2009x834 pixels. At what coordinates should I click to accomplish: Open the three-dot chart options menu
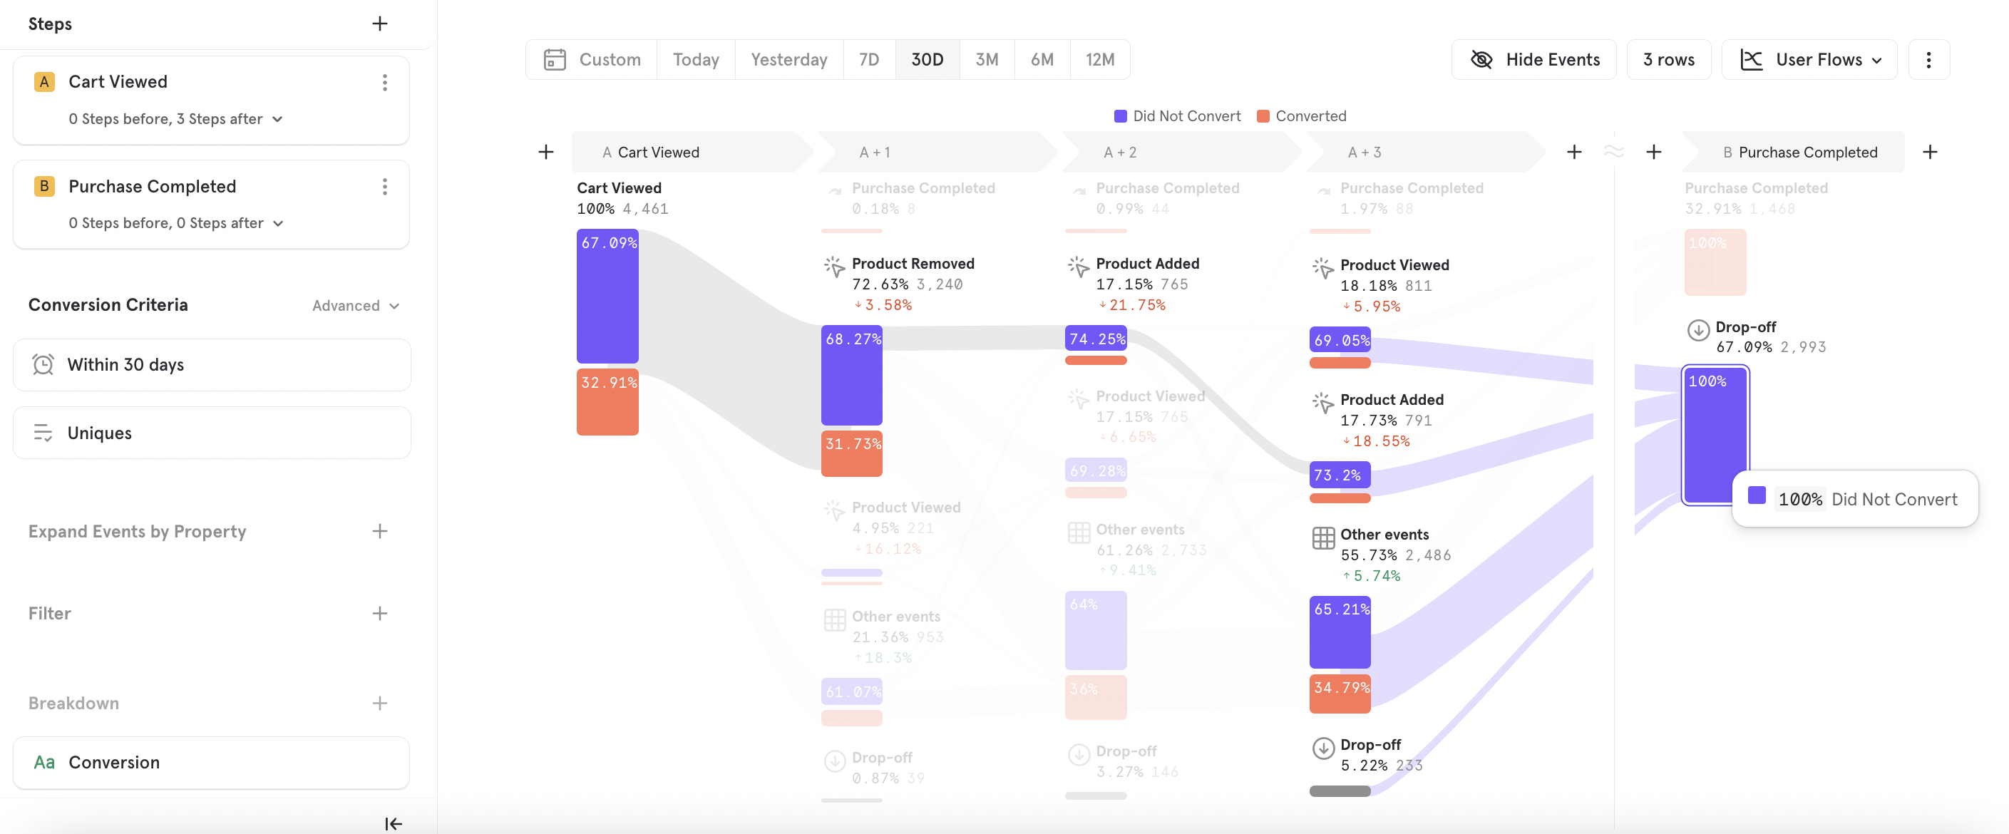[x=1928, y=60]
